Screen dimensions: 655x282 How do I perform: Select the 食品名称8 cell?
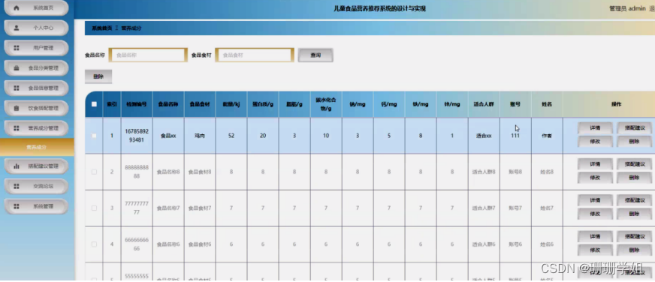[168, 172]
